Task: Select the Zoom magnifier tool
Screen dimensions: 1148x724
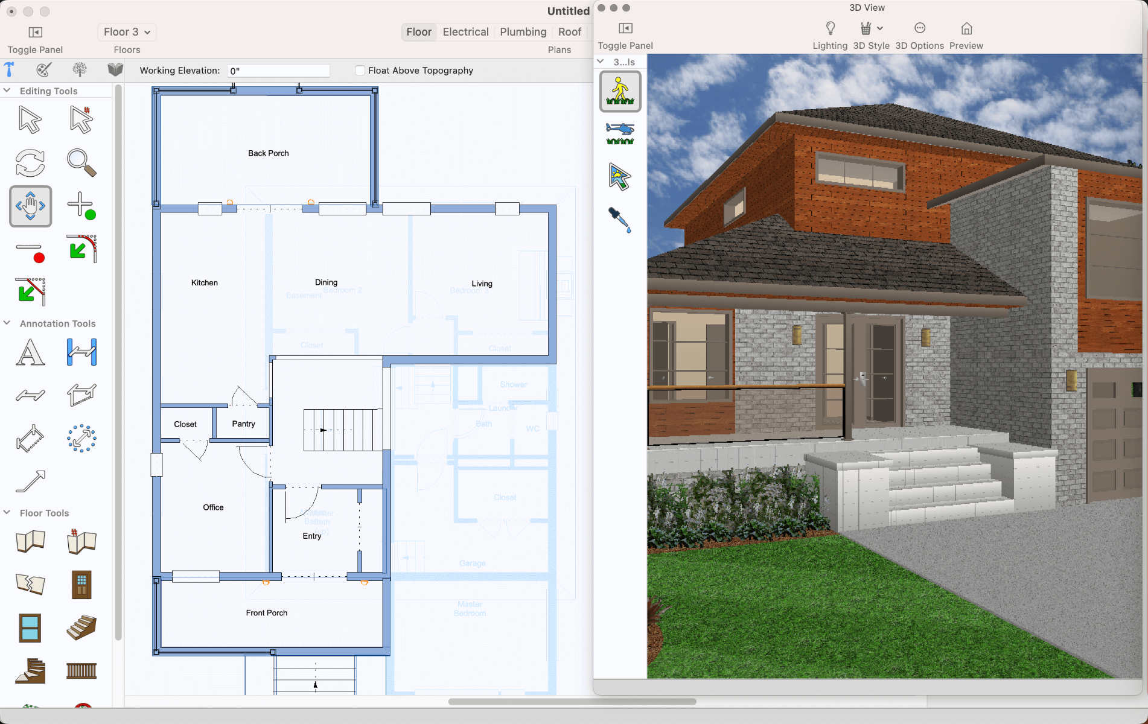Action: [81, 163]
